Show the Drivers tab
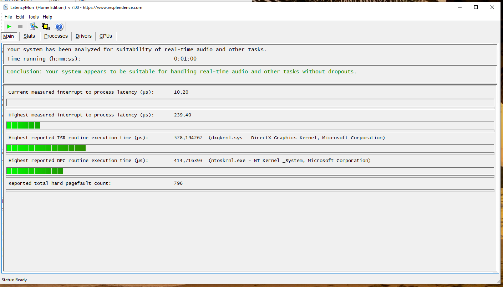 83,36
